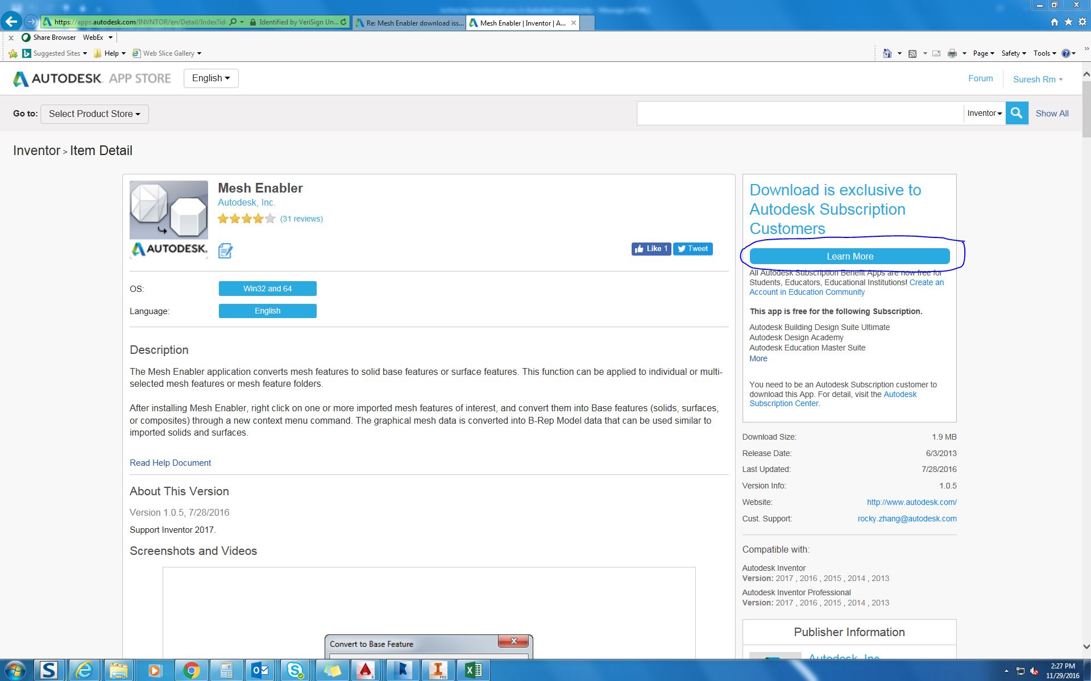Click the browser address bar URL
This screenshot has height=681, width=1091.
[x=140, y=22]
